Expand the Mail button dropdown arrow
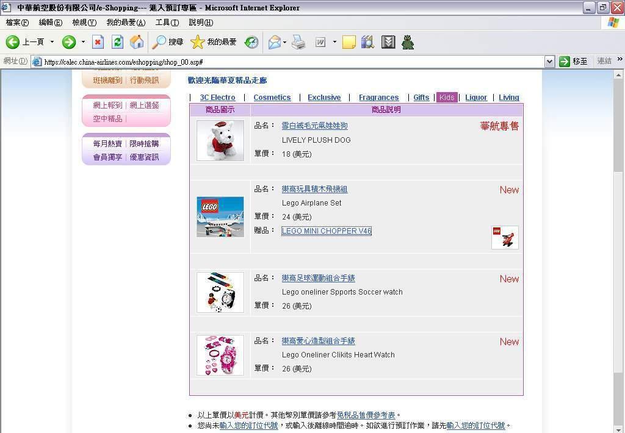 [x=284, y=42]
